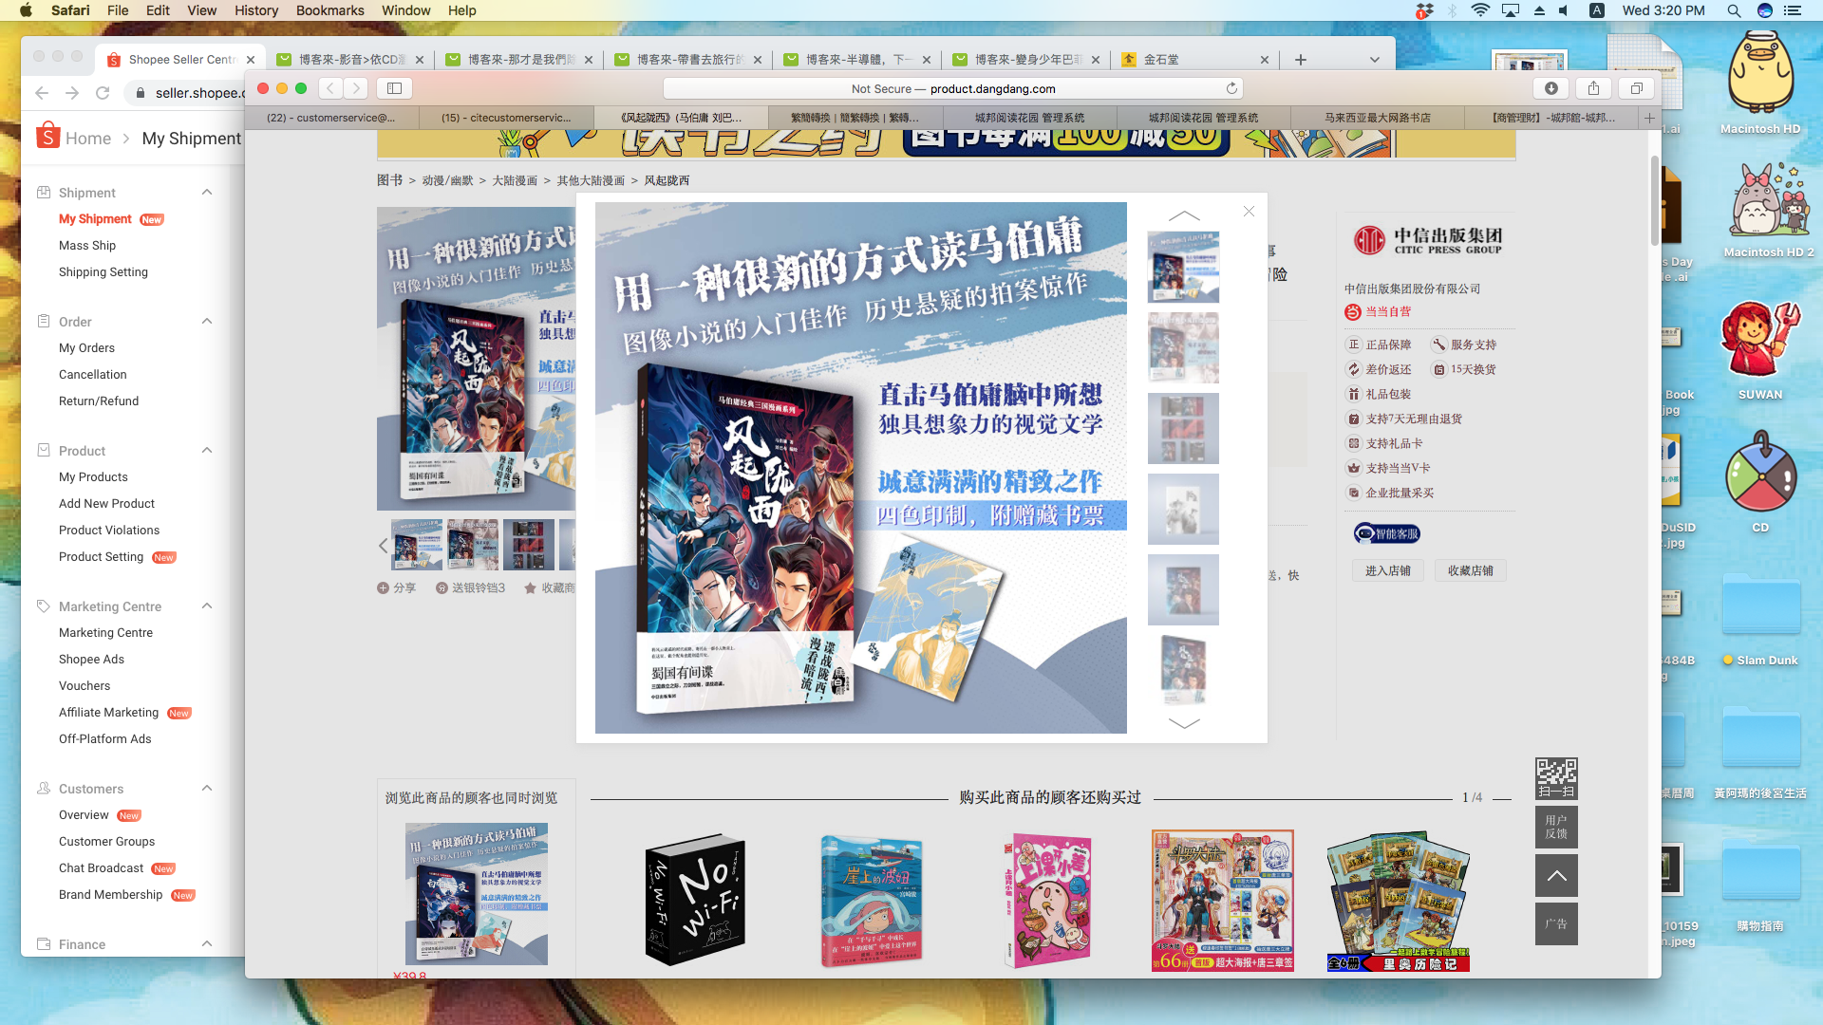Click Wi-Fi icon in menu bar

[x=1480, y=10]
